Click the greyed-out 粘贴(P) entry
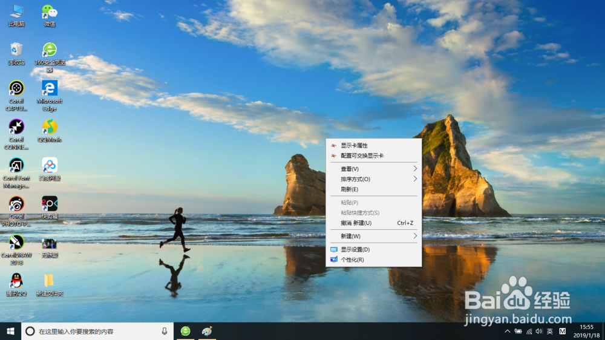 (x=373, y=202)
